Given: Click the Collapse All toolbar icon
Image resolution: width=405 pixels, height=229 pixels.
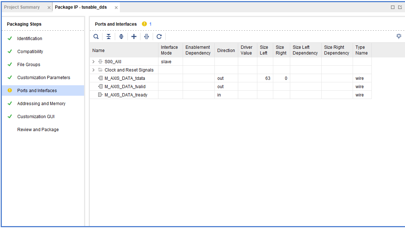Looking at the screenshot, I should tap(109, 36).
